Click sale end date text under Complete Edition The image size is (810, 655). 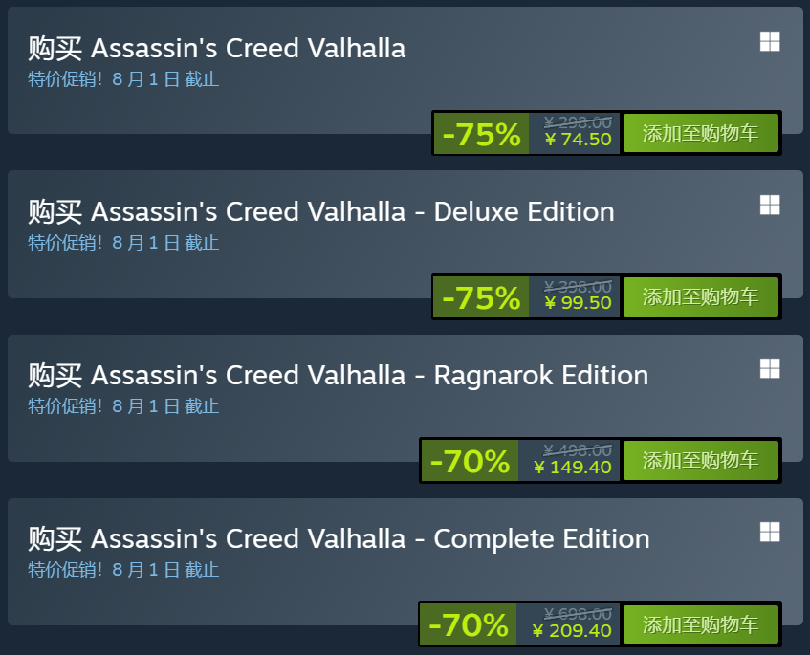click(x=123, y=570)
